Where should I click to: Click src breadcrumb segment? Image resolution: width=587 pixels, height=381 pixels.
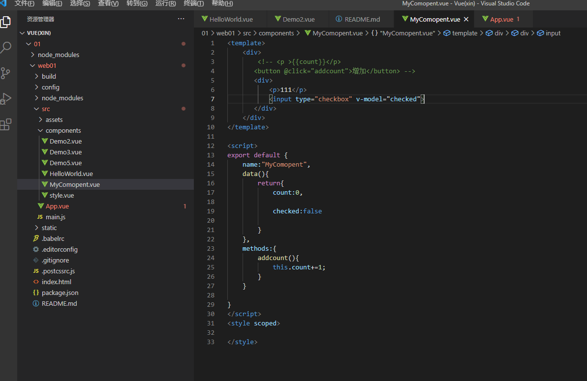[247, 33]
